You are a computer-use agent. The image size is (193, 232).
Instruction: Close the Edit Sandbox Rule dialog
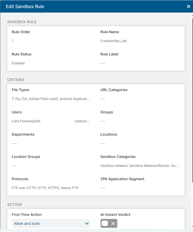189,6
